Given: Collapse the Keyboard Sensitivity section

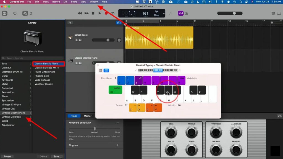Looking at the screenshot, I should pos(117,122).
